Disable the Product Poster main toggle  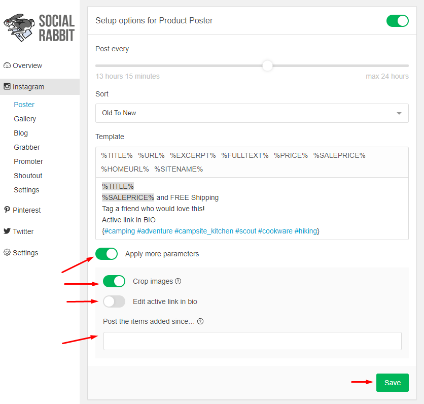click(x=397, y=21)
